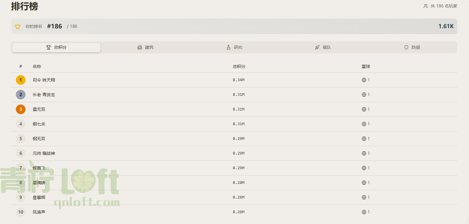The image size is (469, 224).
Task: Click the orange rank 3 badge
Action: 21,109
